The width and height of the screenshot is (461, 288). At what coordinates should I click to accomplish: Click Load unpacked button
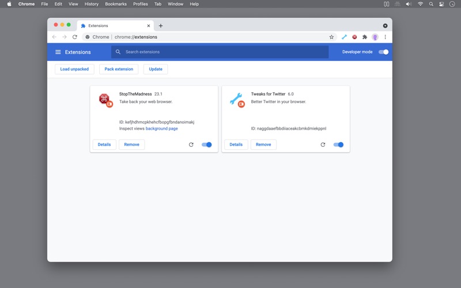pos(74,69)
